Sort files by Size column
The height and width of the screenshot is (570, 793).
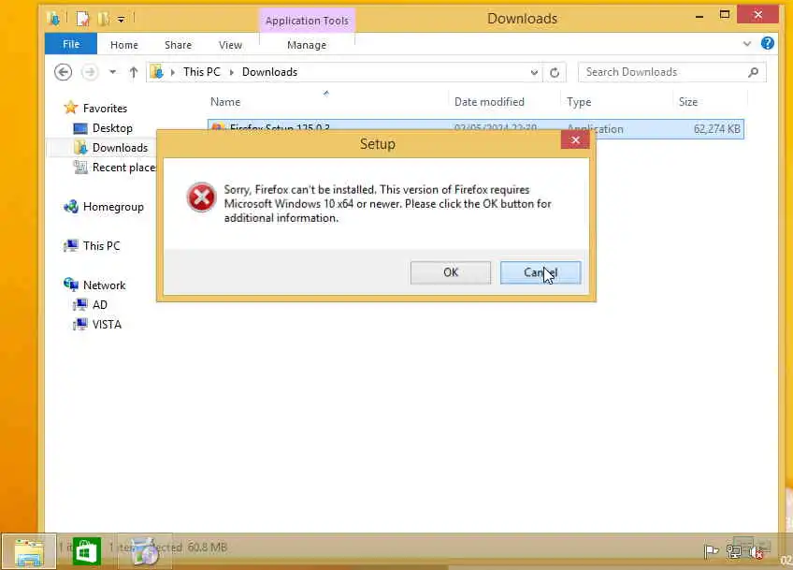(688, 102)
